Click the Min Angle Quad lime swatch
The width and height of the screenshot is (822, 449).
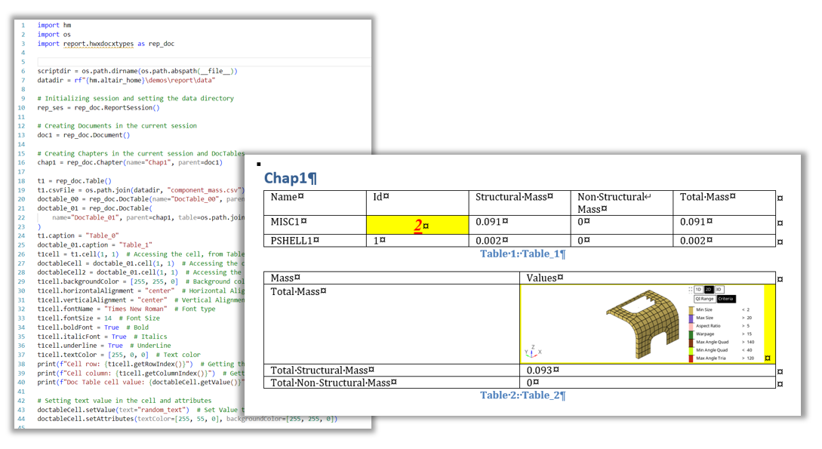pyautogui.click(x=691, y=350)
